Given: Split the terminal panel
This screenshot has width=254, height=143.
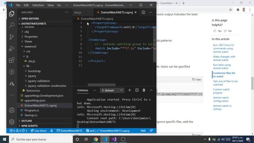Looking at the screenshot, I should click(x=137, y=90).
